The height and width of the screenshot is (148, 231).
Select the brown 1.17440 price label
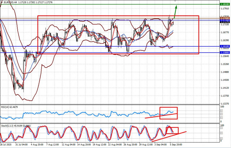[225, 18]
